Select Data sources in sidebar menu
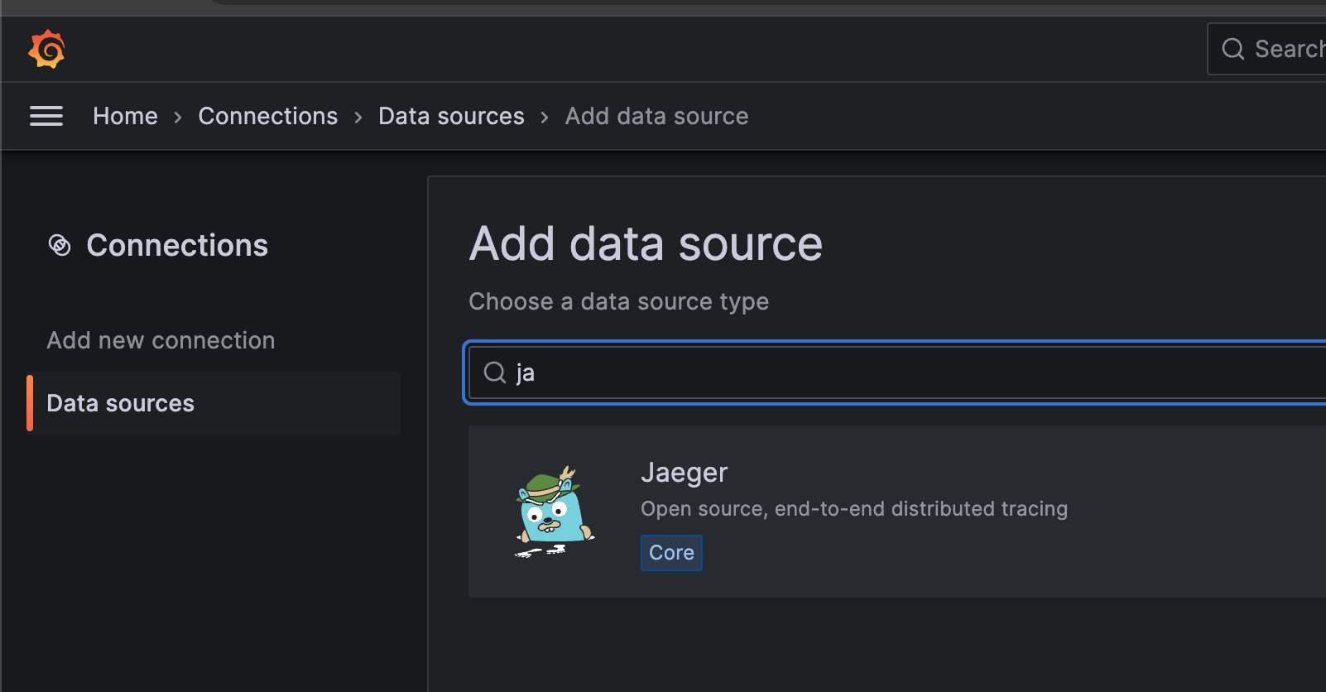Viewport: 1326px width, 692px height. tap(121, 403)
